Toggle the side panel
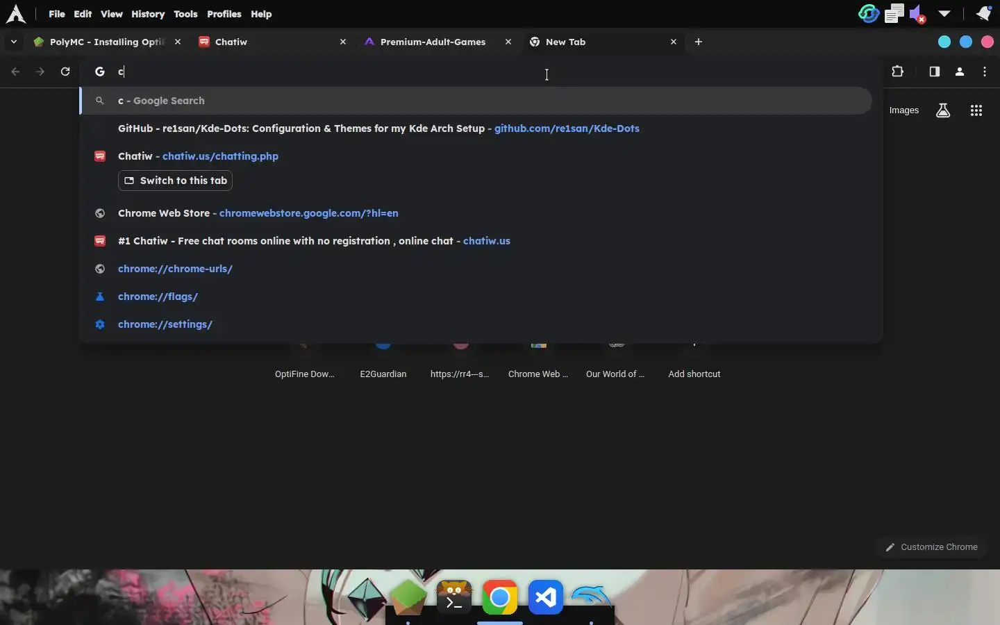The image size is (1000, 625). (935, 72)
